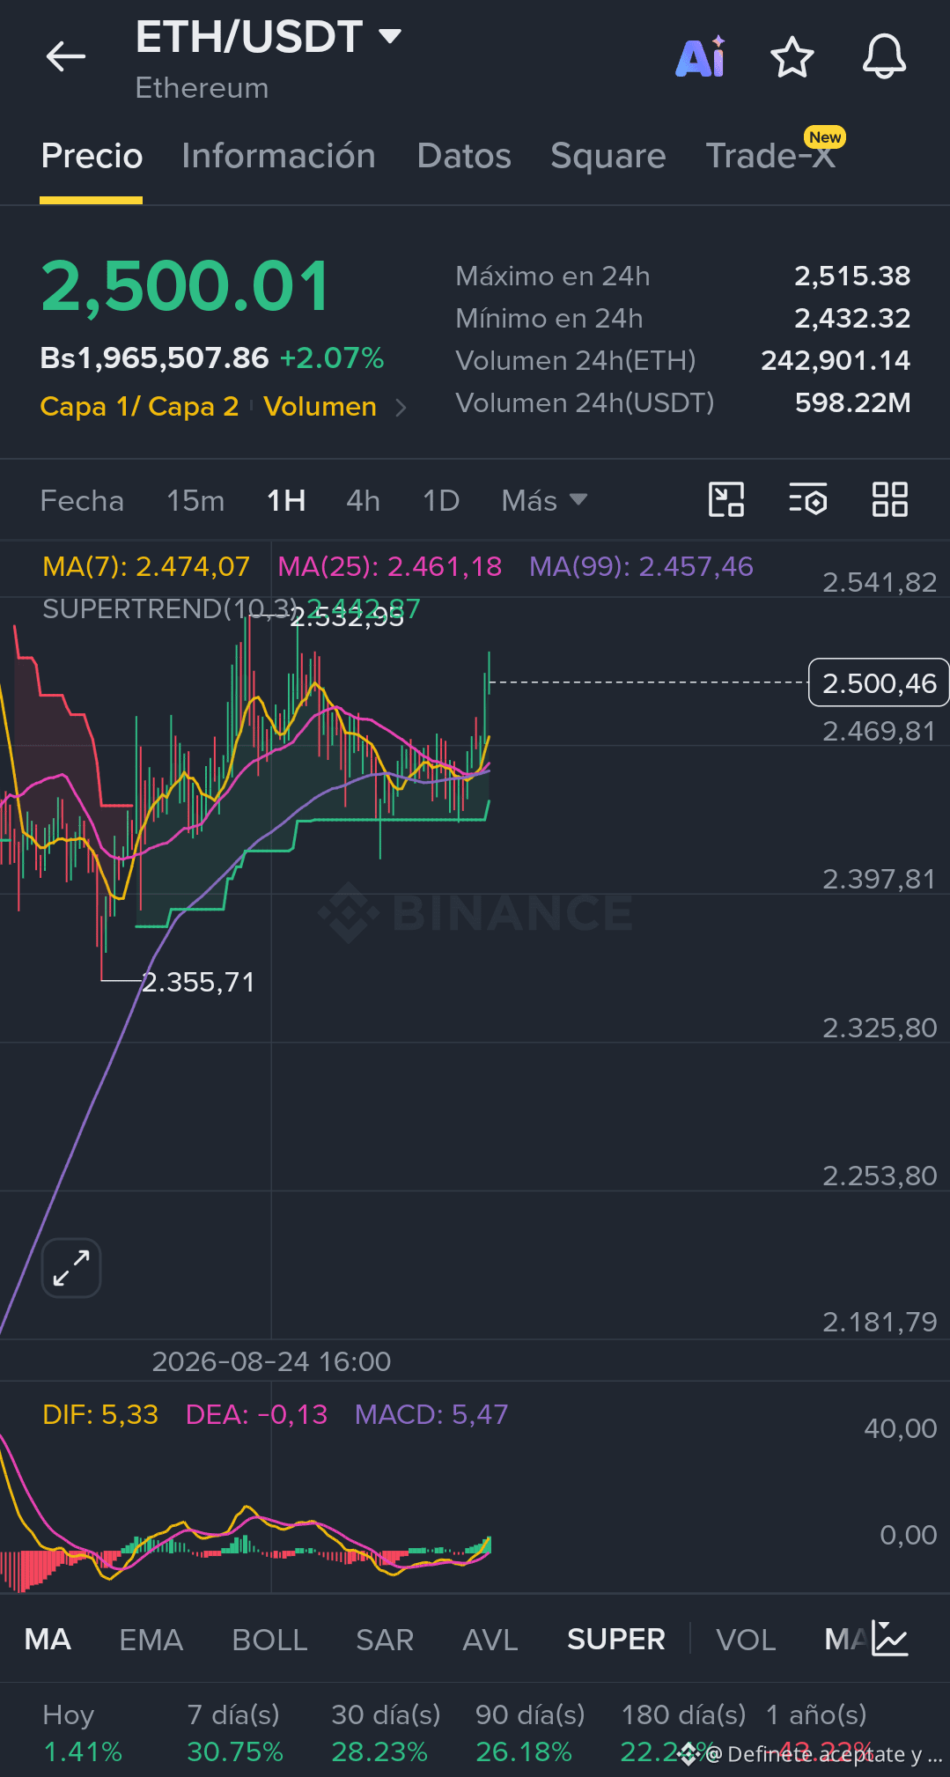Go back using the arrow icon
Image resolution: width=950 pixels, height=1777 pixels.
pos(66,57)
